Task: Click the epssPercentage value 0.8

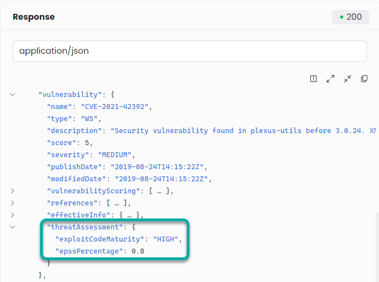Action: 138,251
